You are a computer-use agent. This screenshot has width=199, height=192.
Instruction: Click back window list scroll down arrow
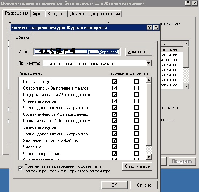click(186, 86)
